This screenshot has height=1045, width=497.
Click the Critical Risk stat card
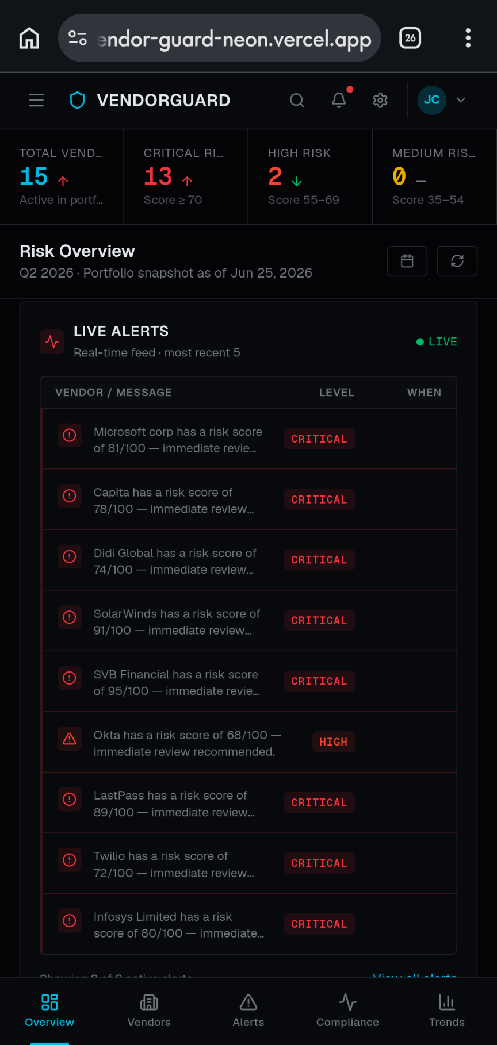click(186, 176)
